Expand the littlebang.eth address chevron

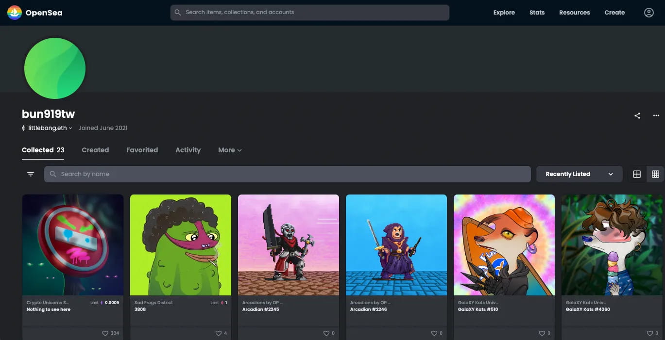[70, 129]
